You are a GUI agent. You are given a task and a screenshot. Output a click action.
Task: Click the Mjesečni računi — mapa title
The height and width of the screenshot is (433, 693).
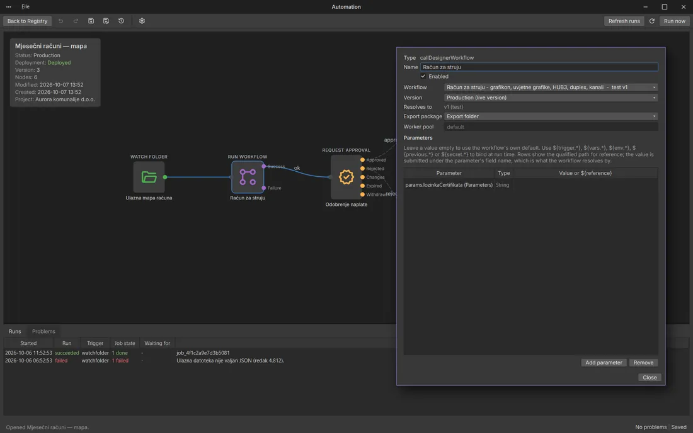click(x=51, y=46)
